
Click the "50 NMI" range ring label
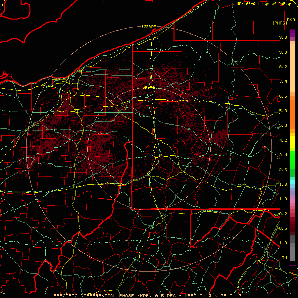point(149,88)
